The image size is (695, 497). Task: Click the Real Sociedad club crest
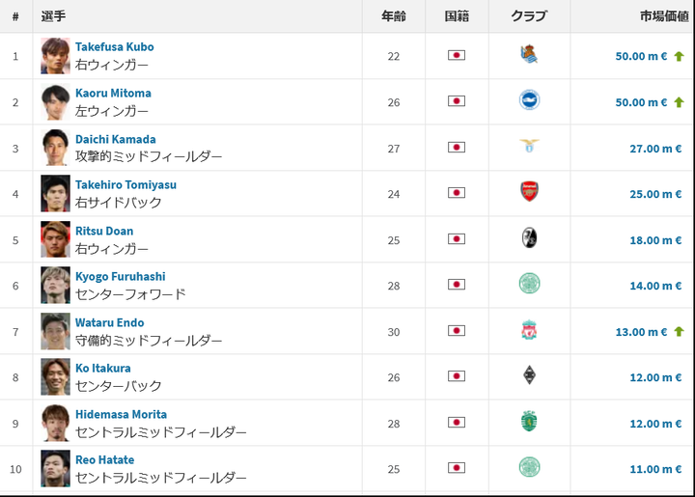pos(528,55)
